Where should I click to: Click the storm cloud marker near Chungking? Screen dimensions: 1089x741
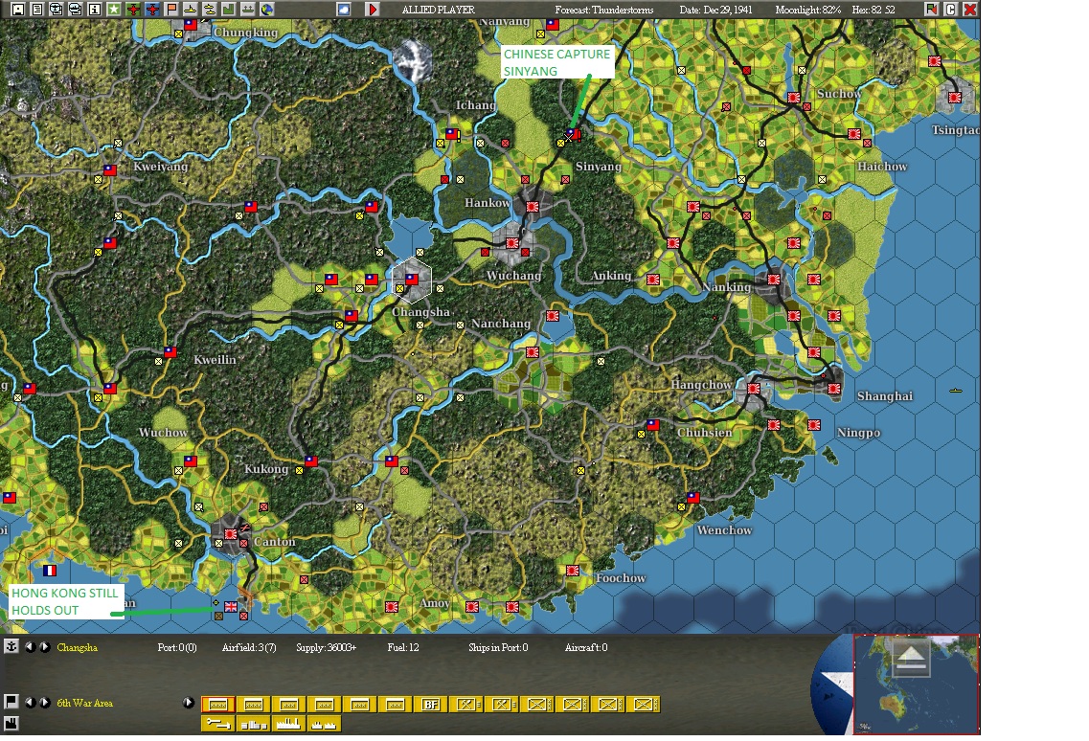point(413,59)
